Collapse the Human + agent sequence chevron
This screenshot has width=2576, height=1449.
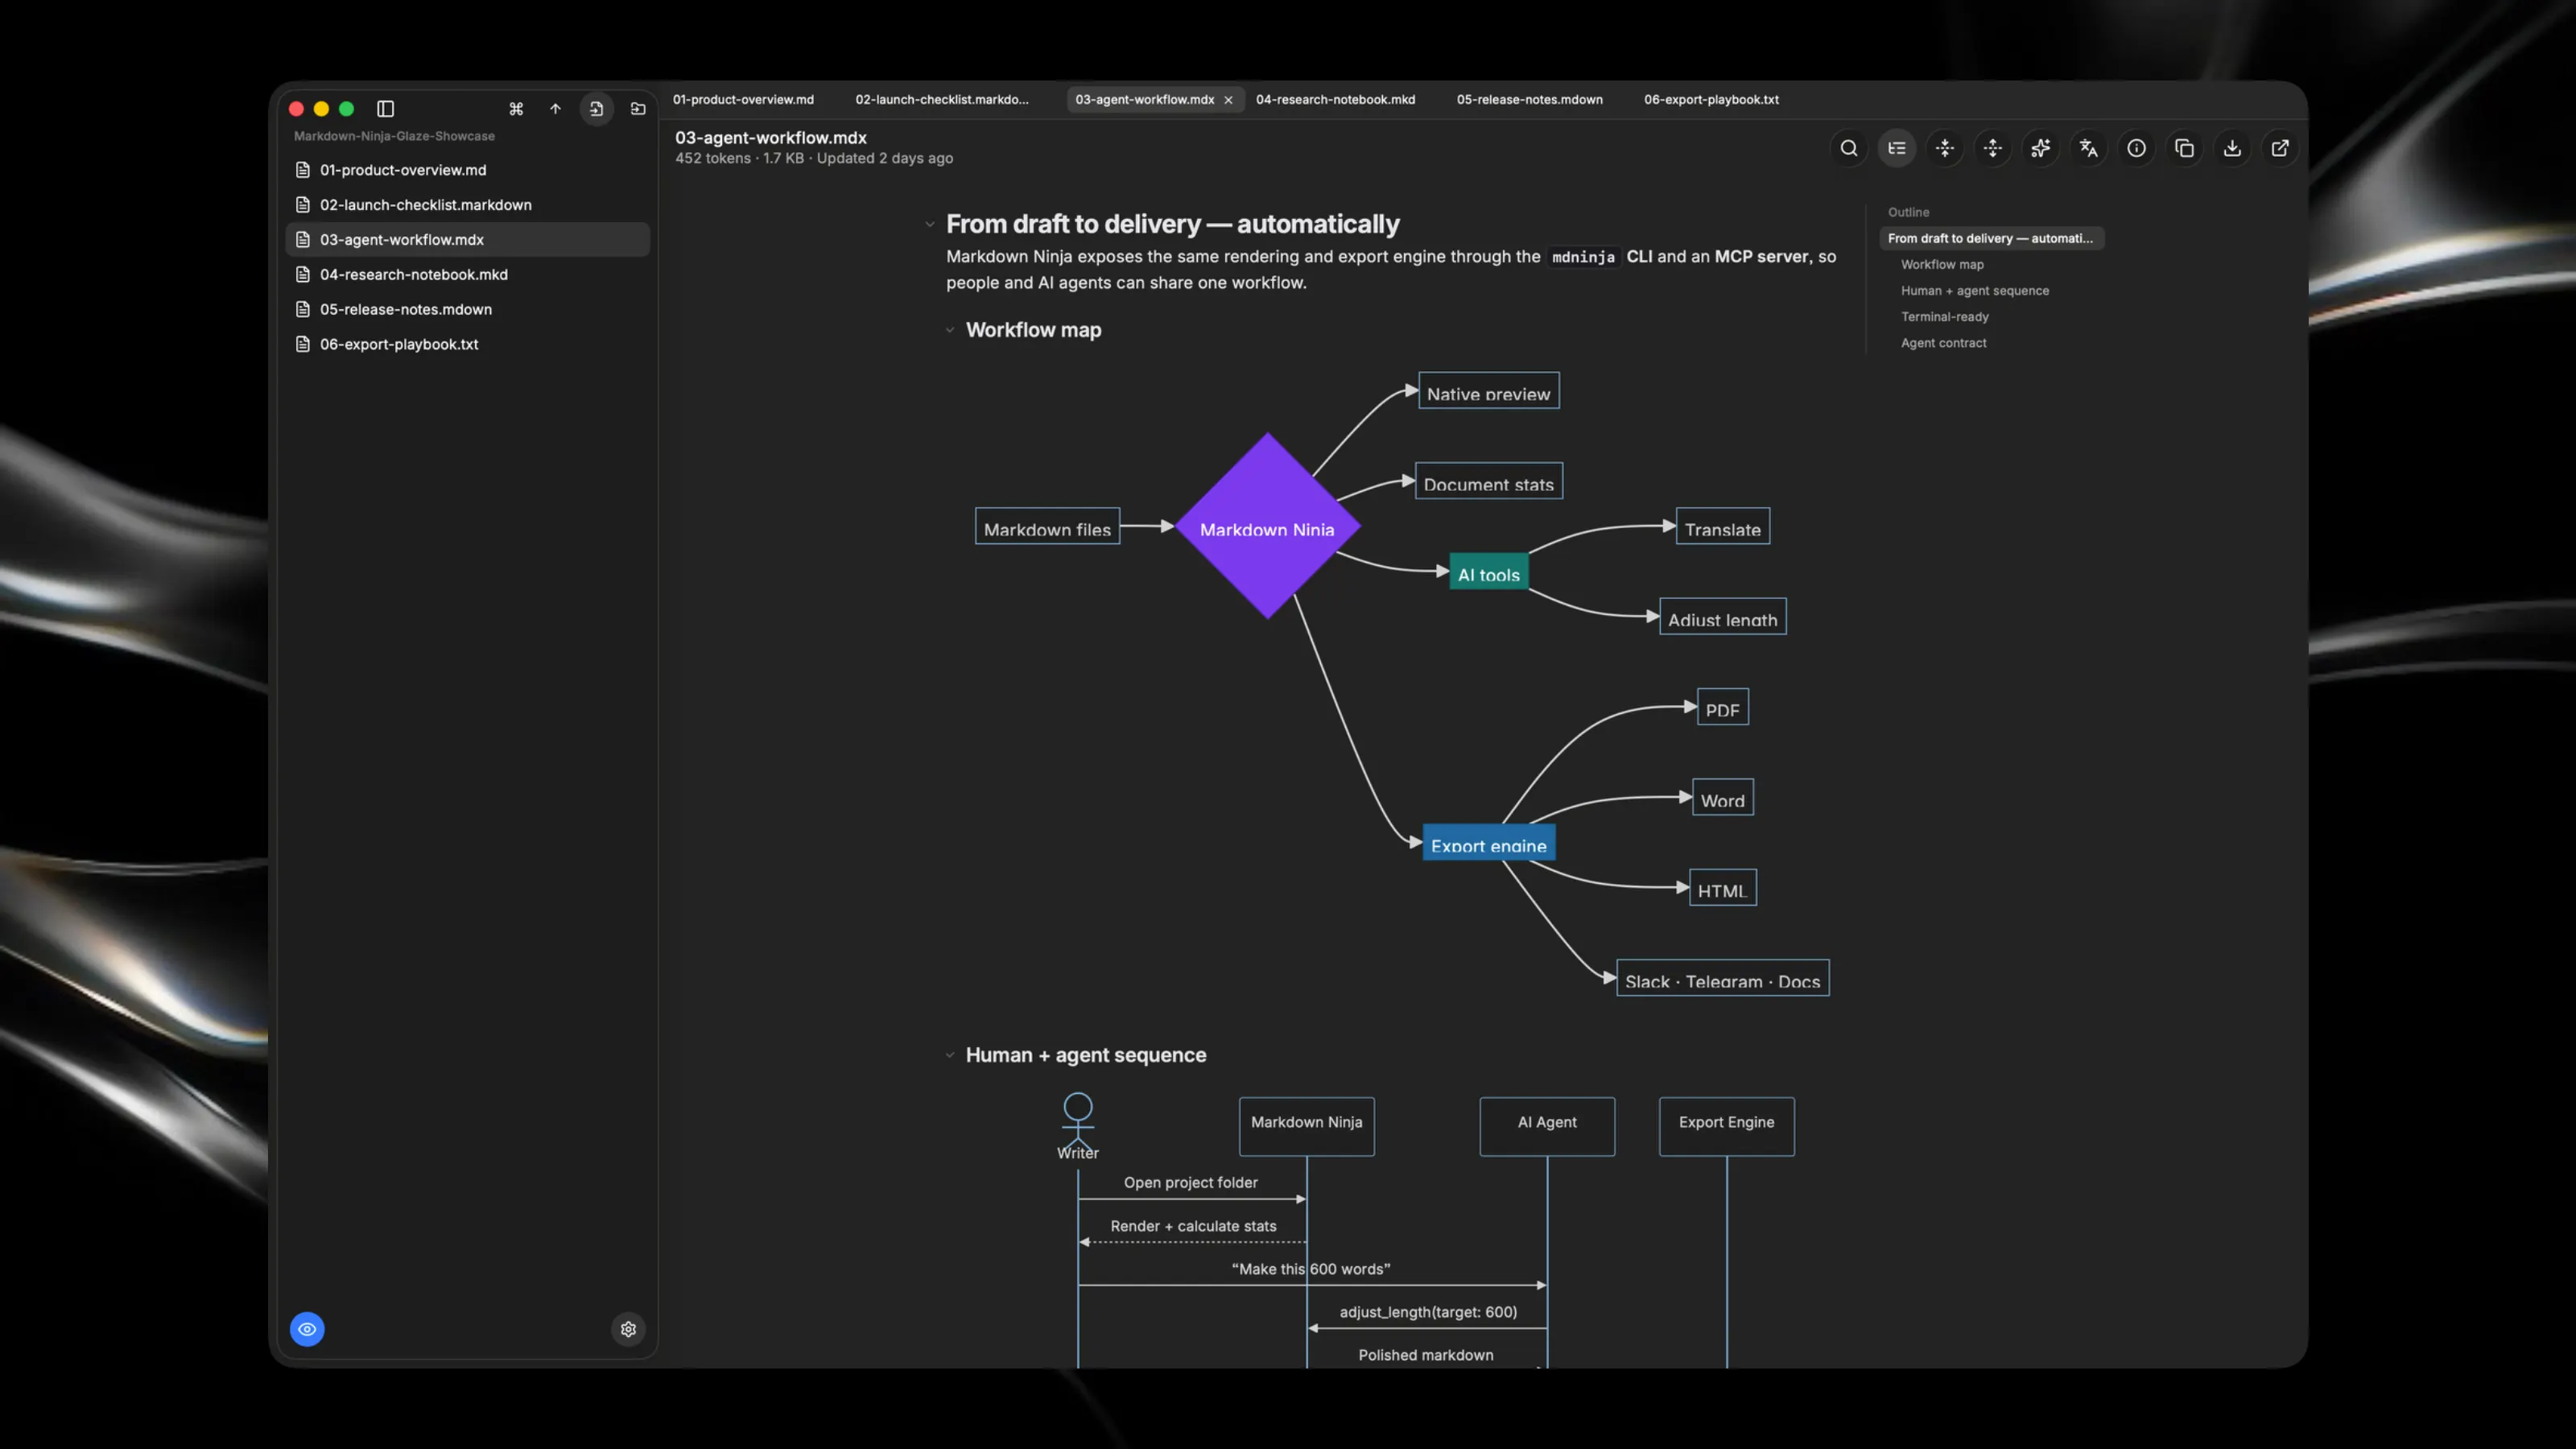[x=950, y=1055]
